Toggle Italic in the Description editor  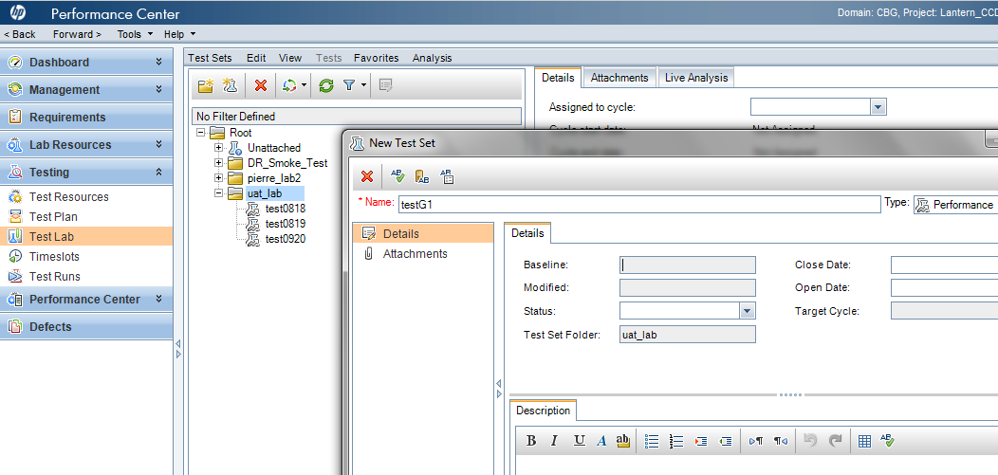pyautogui.click(x=554, y=441)
